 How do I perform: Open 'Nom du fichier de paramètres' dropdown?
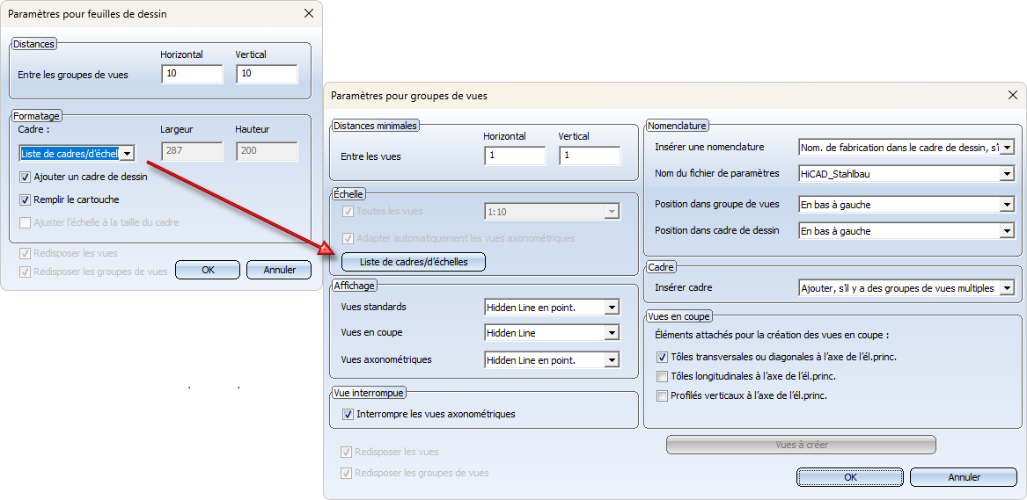[1008, 175]
